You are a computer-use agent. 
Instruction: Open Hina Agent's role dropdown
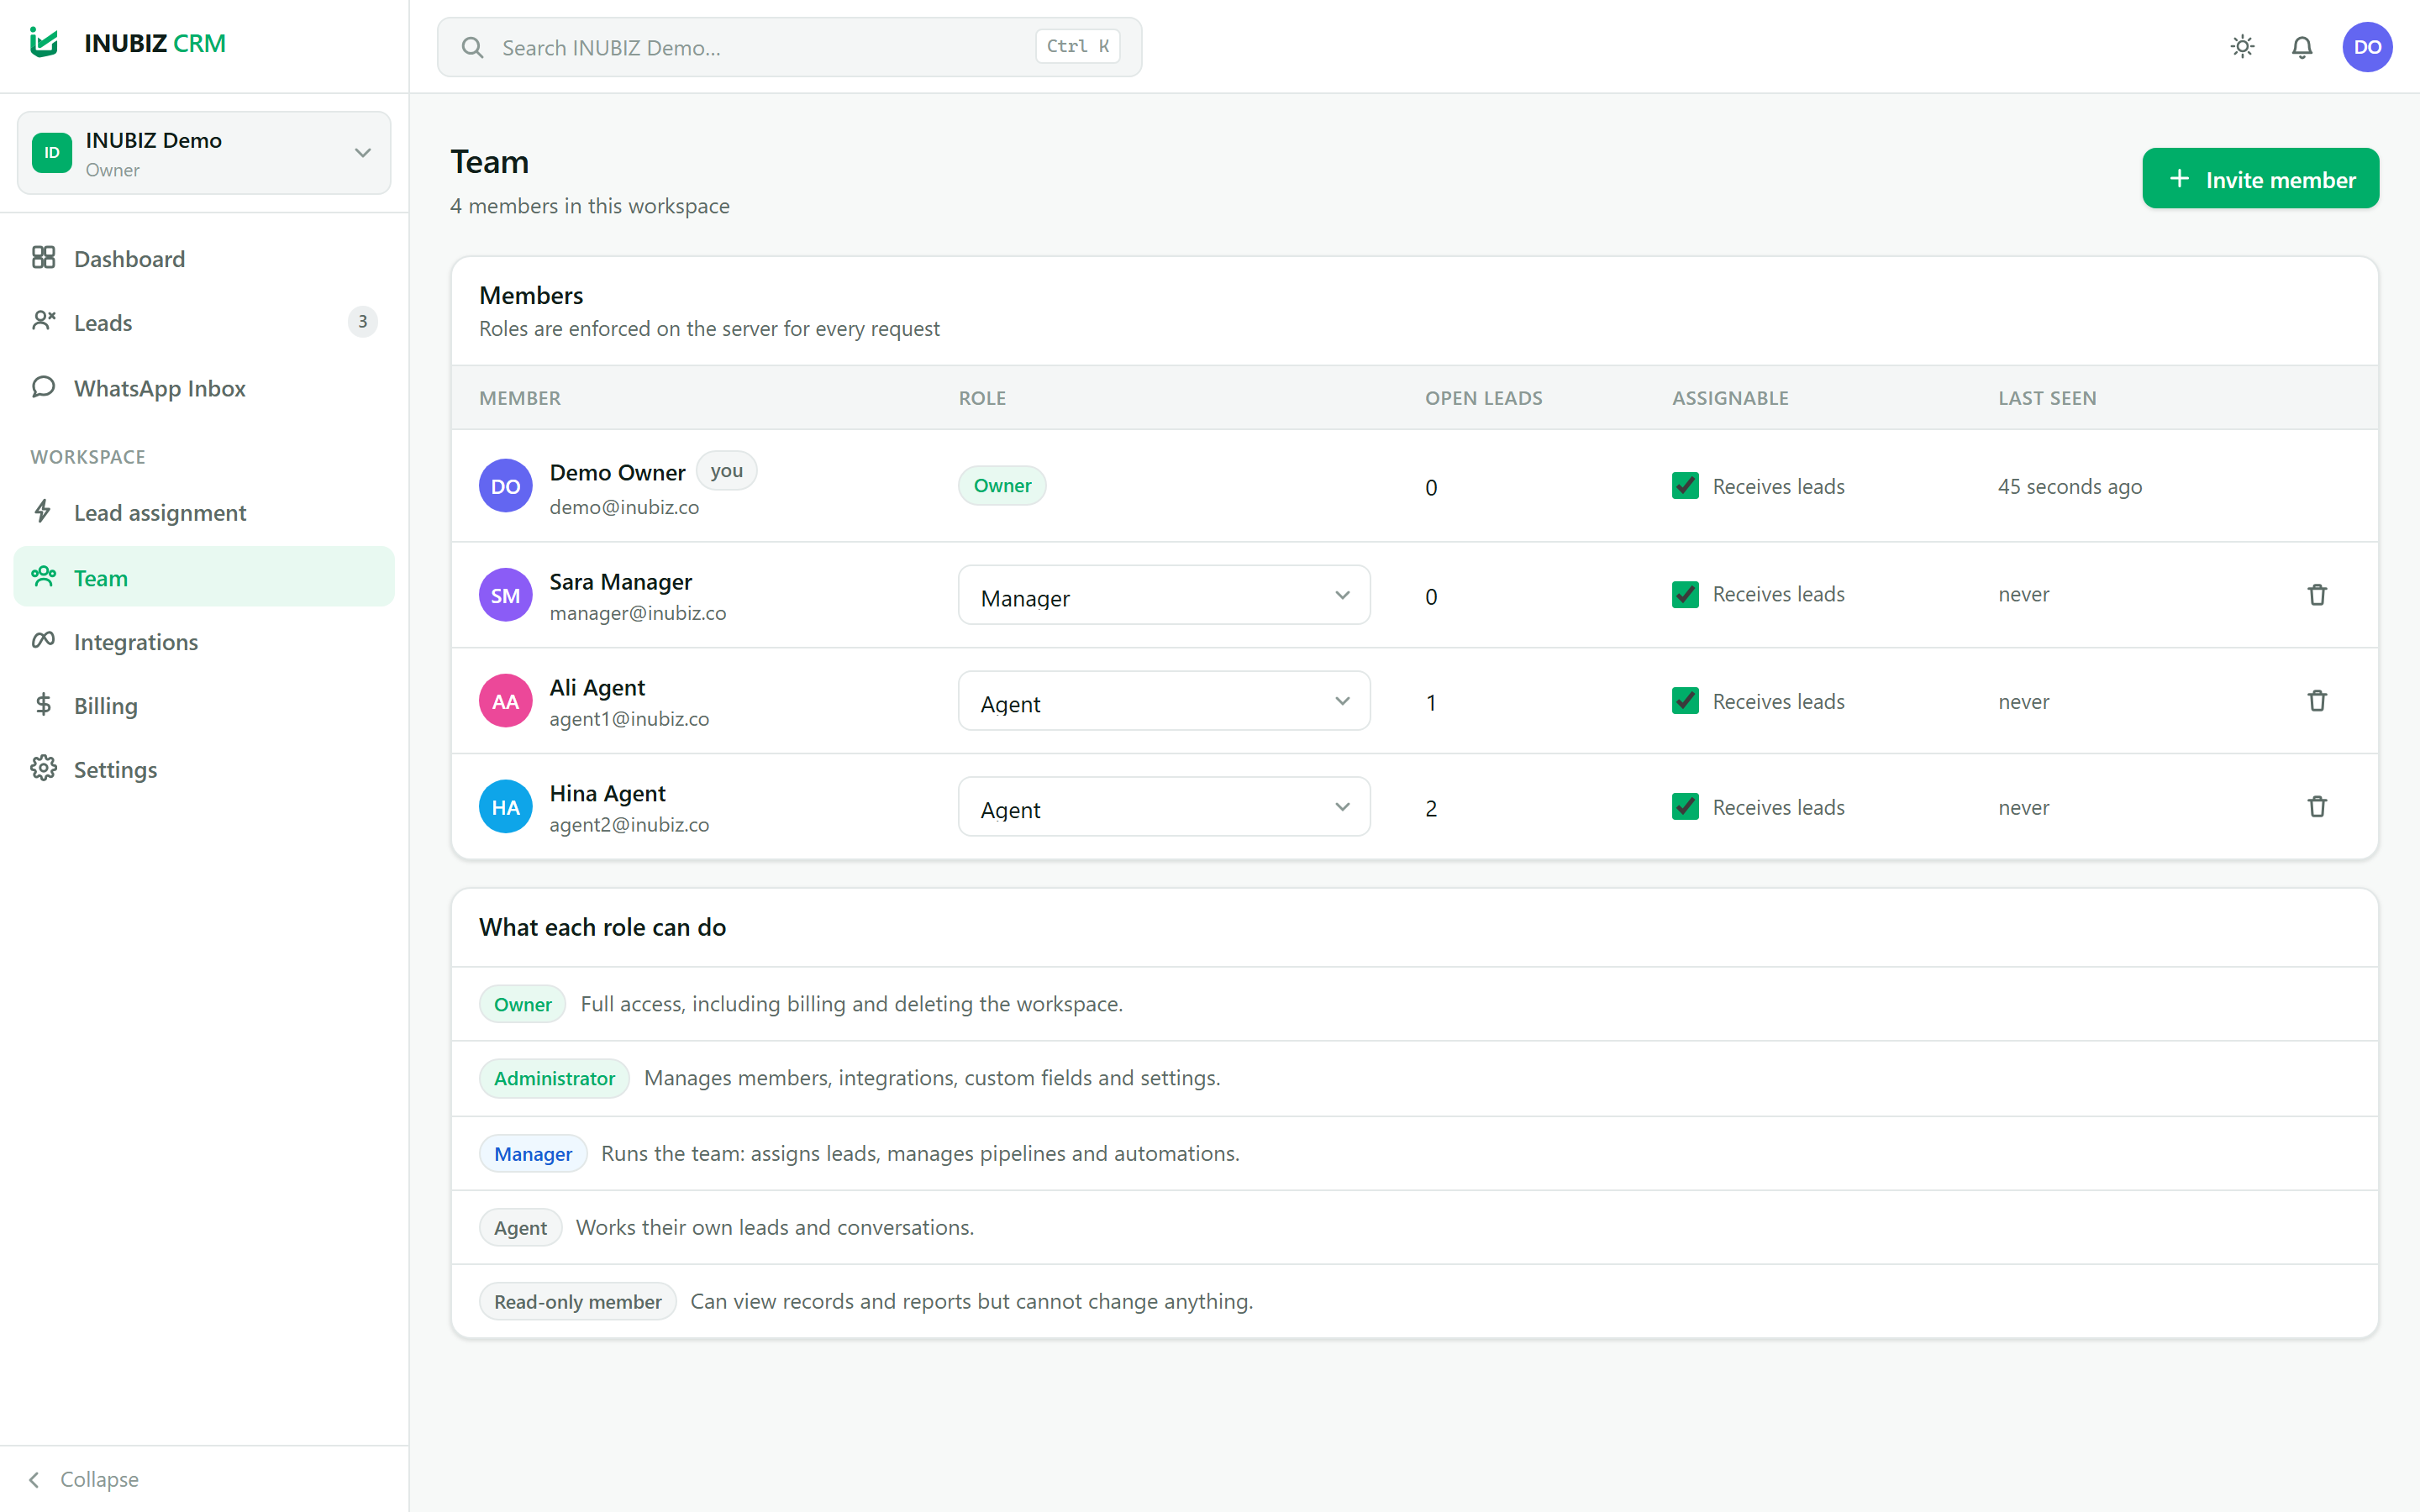coord(1164,807)
